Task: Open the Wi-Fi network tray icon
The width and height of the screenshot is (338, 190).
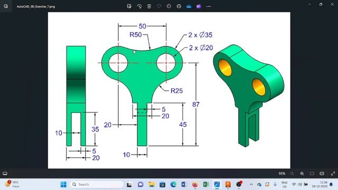Action: point(294,184)
